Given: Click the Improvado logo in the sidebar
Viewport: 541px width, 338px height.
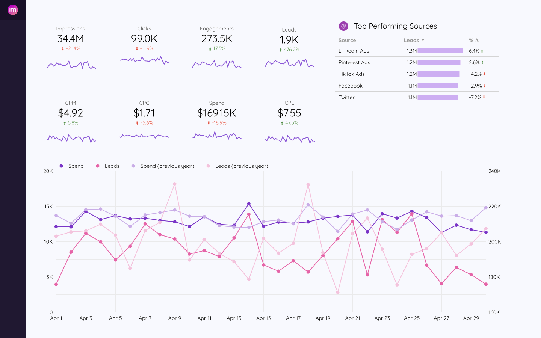Looking at the screenshot, I should (13, 9).
